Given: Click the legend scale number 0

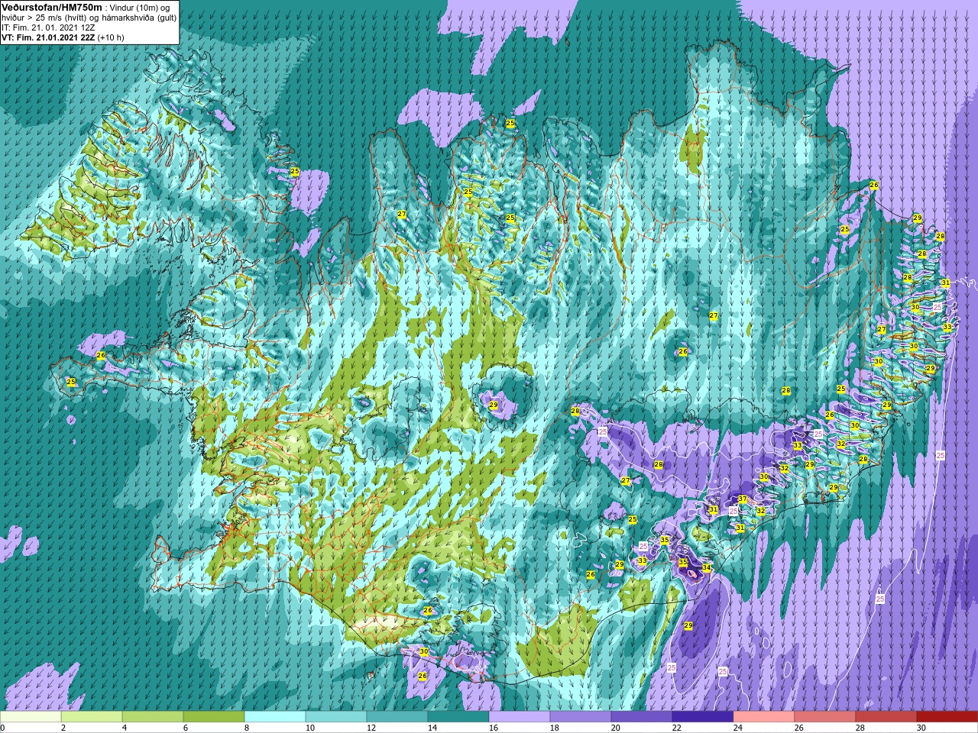Looking at the screenshot, I should click(2, 728).
